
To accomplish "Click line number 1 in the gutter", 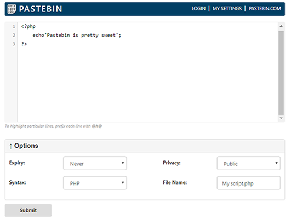I will coord(14,26).
